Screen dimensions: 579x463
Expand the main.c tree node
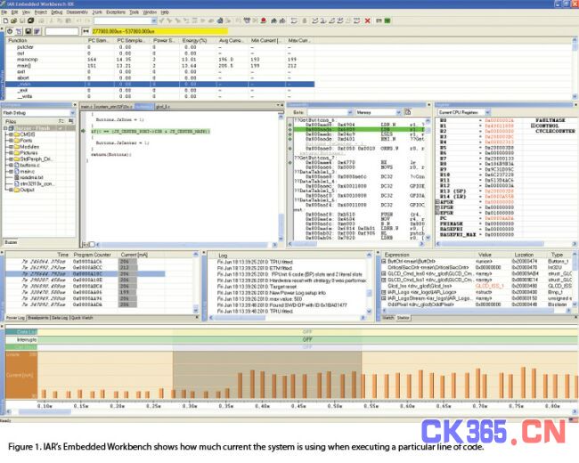pyautogui.click(x=11, y=171)
